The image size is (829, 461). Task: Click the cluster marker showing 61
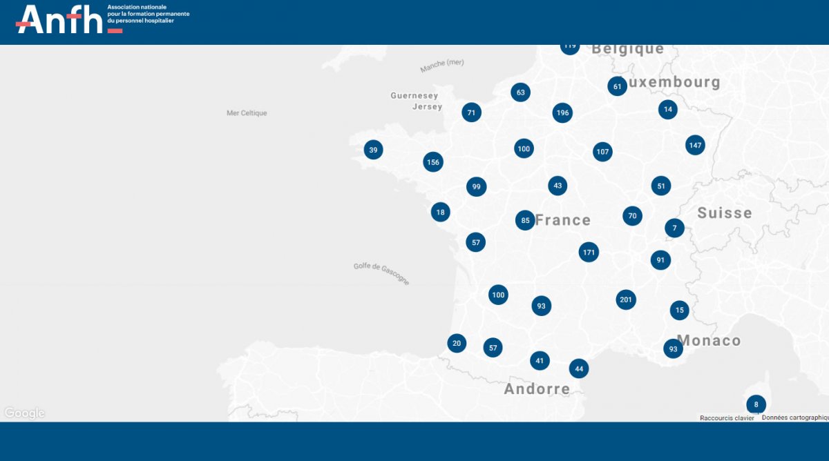[x=617, y=86]
